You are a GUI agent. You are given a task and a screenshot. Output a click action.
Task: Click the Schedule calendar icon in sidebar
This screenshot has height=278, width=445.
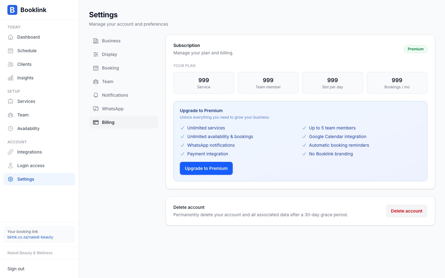[x=11, y=51]
